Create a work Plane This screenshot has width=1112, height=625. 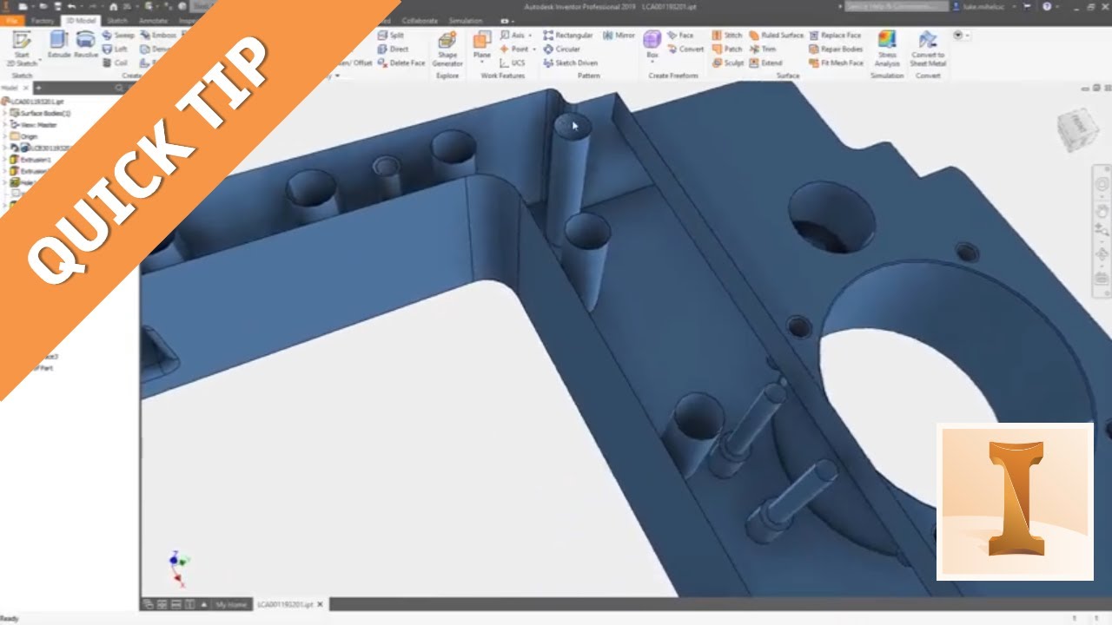point(482,43)
